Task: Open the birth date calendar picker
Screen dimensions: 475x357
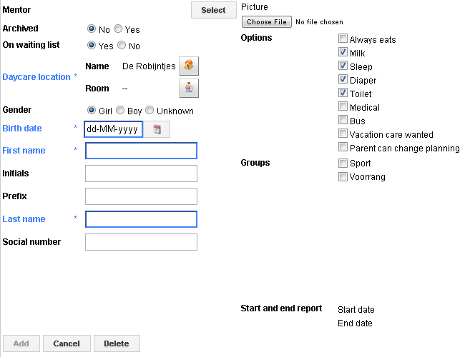Action: pos(157,129)
